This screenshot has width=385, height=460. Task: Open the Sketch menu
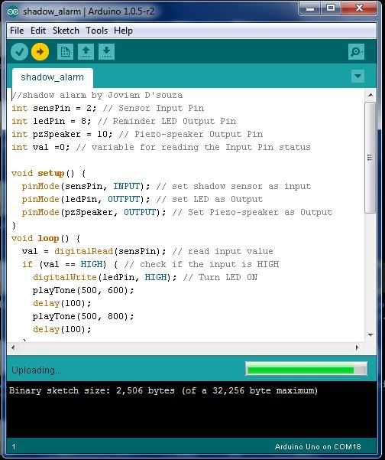(x=66, y=31)
